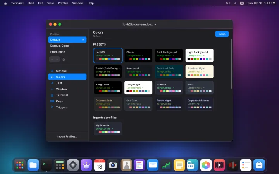Go to the Keys settings section
Image resolution: width=279 pixels, height=174 pixels.
point(67,101)
